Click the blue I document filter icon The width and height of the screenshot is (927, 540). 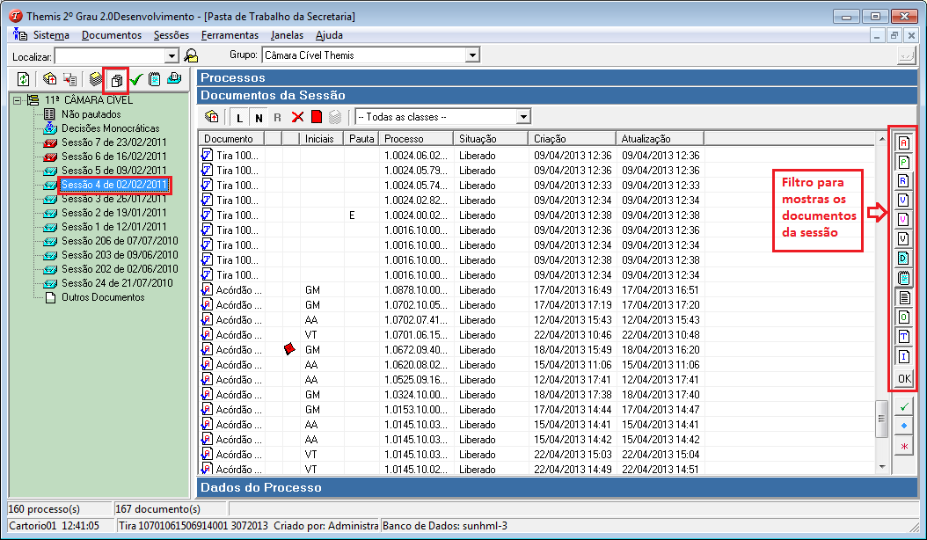pyautogui.click(x=903, y=356)
